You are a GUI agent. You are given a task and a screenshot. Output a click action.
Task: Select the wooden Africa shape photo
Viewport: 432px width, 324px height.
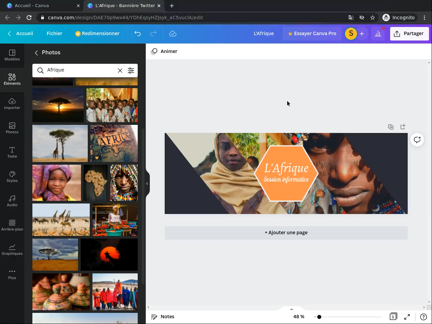pyautogui.click(x=96, y=183)
